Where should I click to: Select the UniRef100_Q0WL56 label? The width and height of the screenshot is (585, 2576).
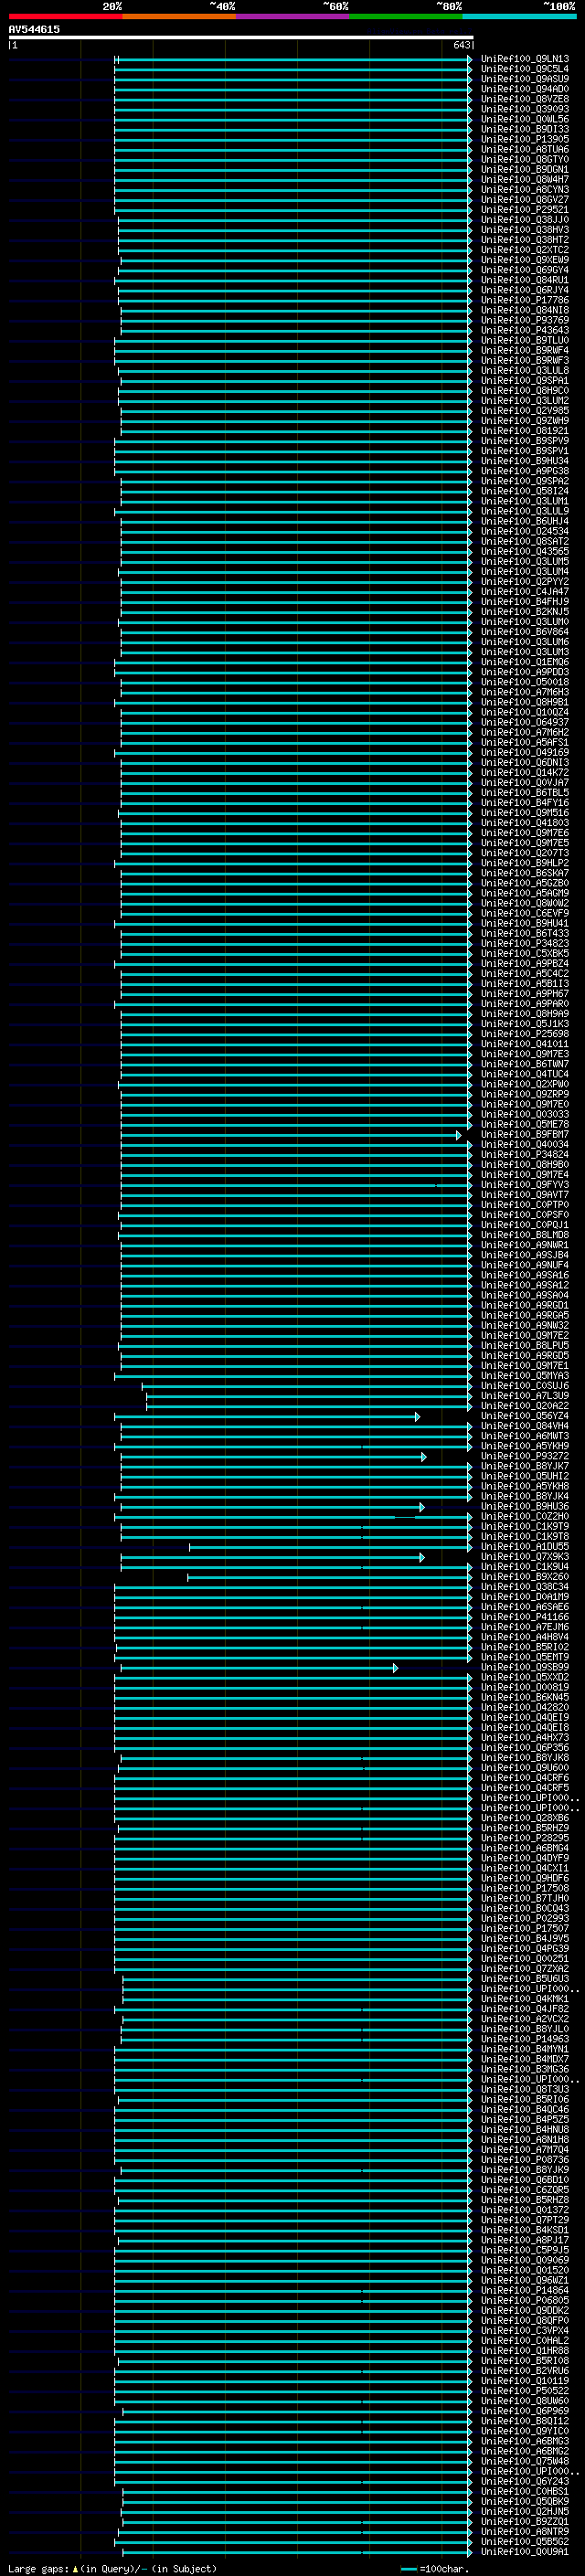pos(525,120)
